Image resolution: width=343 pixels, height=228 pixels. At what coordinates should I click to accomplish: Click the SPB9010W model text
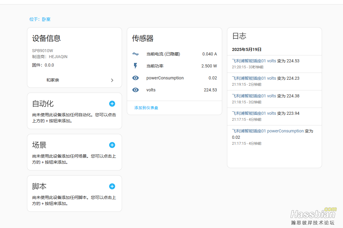[43, 51]
